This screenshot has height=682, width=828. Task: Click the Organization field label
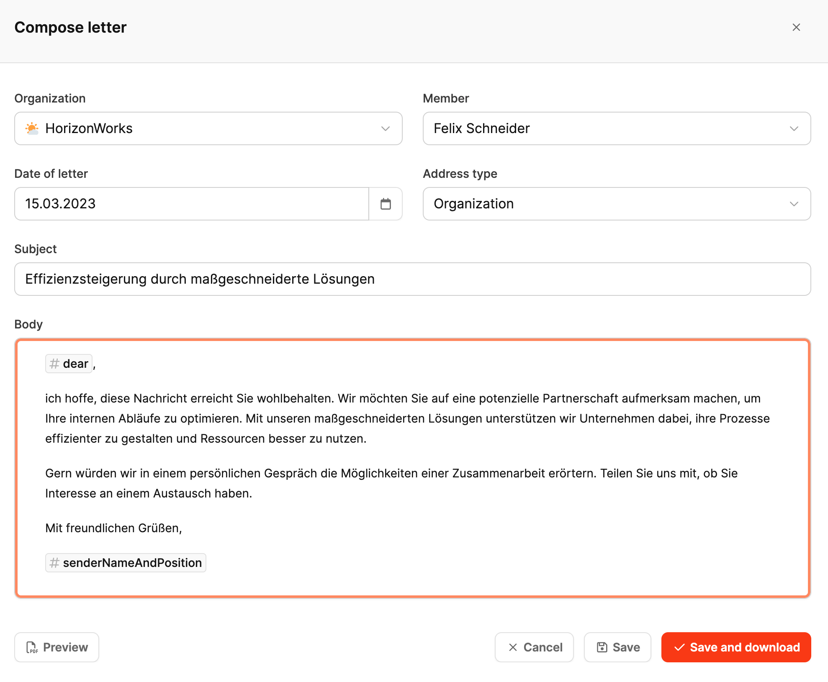(50, 98)
